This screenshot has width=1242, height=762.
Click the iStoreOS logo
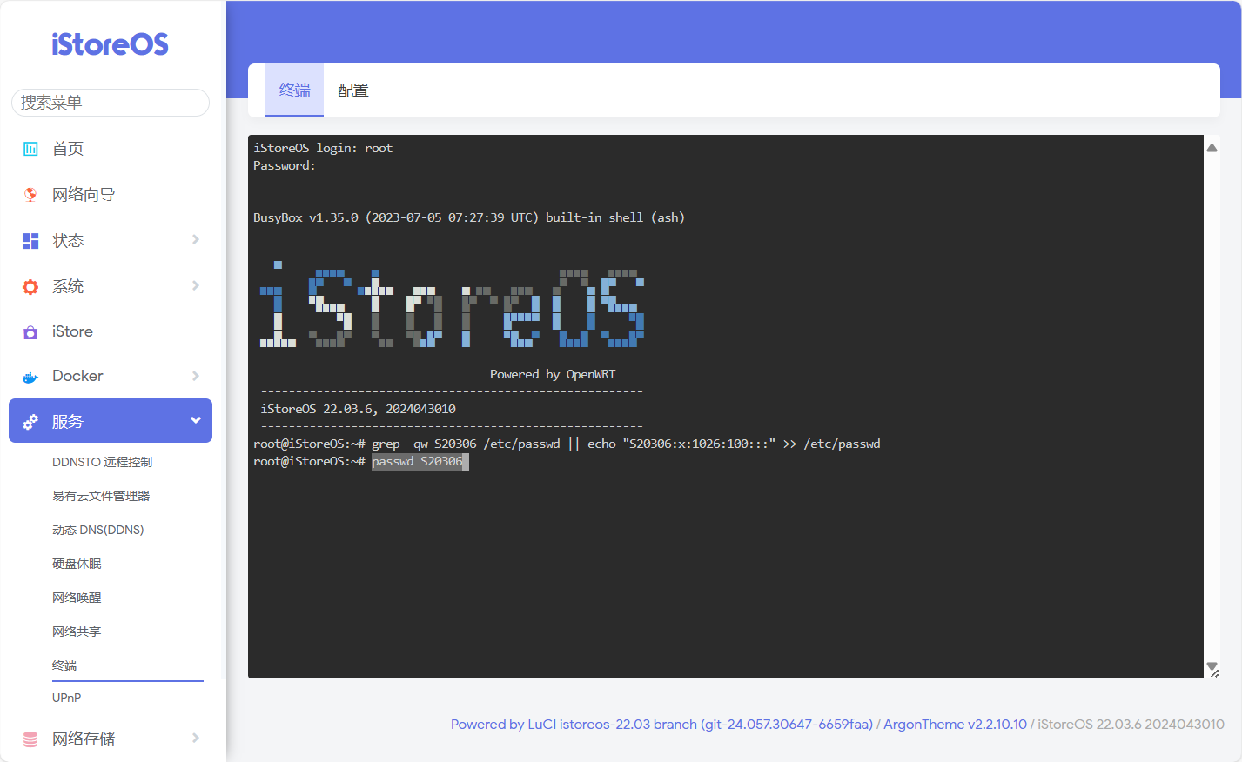pos(110,44)
